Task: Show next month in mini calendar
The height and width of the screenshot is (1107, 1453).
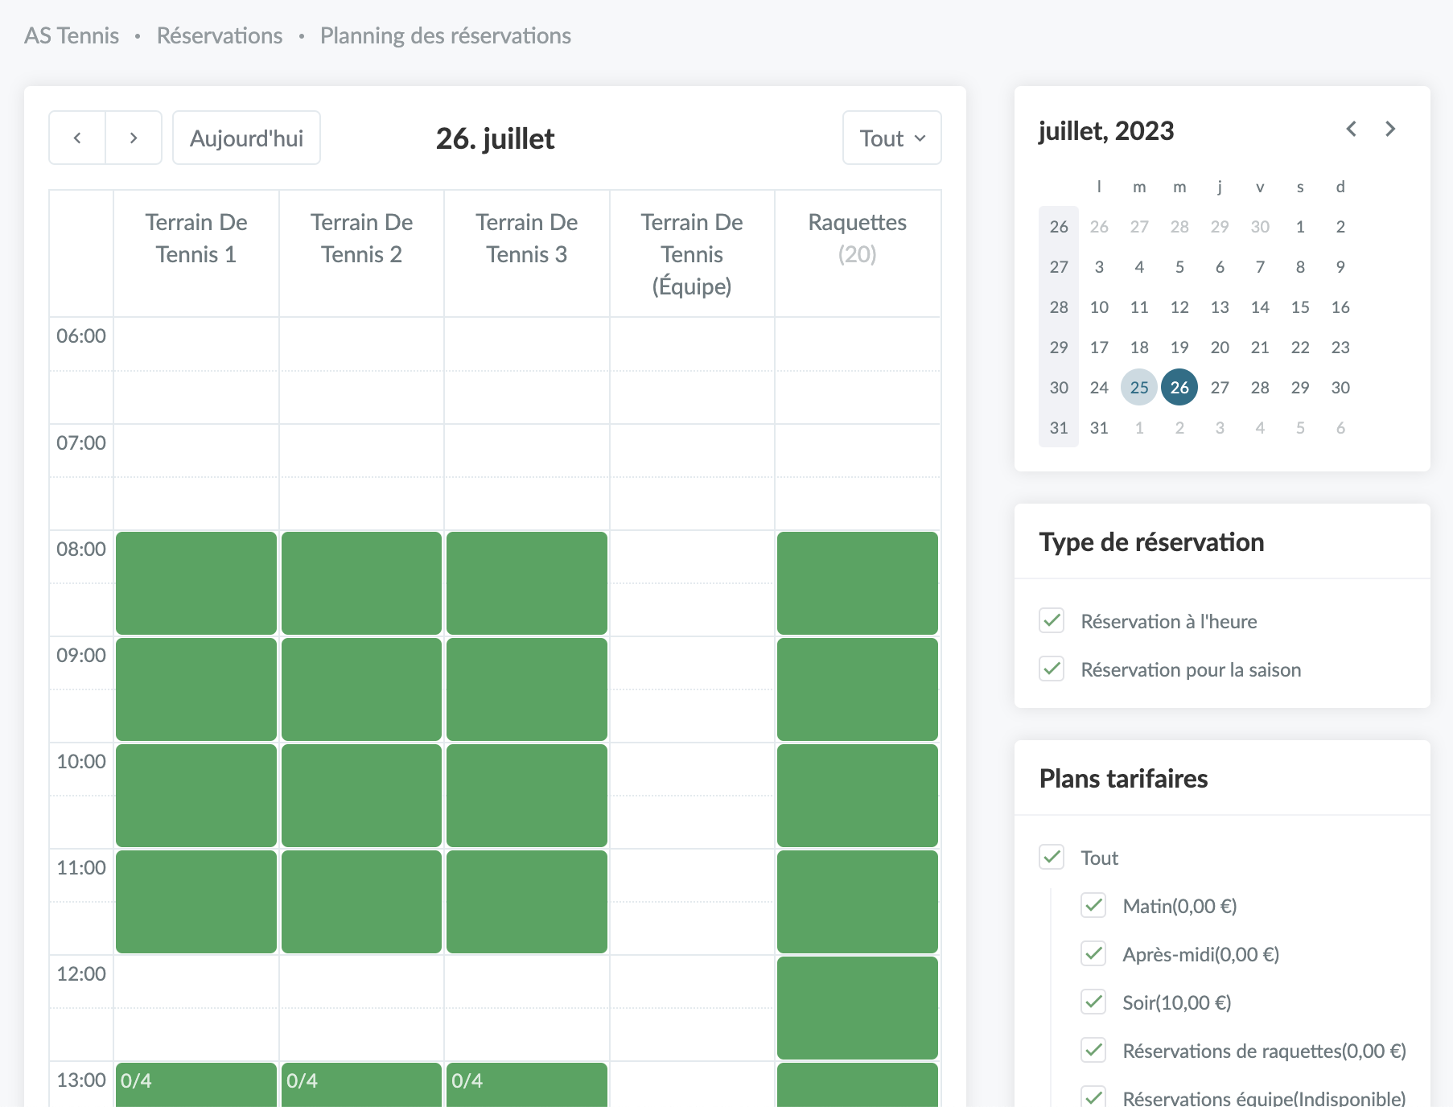Action: click(x=1390, y=129)
